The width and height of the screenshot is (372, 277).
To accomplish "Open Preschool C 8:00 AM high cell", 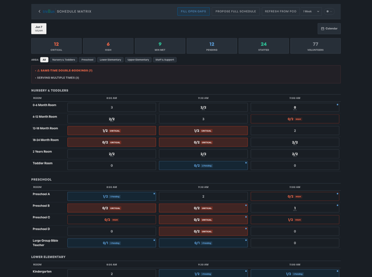I will [112, 220].
